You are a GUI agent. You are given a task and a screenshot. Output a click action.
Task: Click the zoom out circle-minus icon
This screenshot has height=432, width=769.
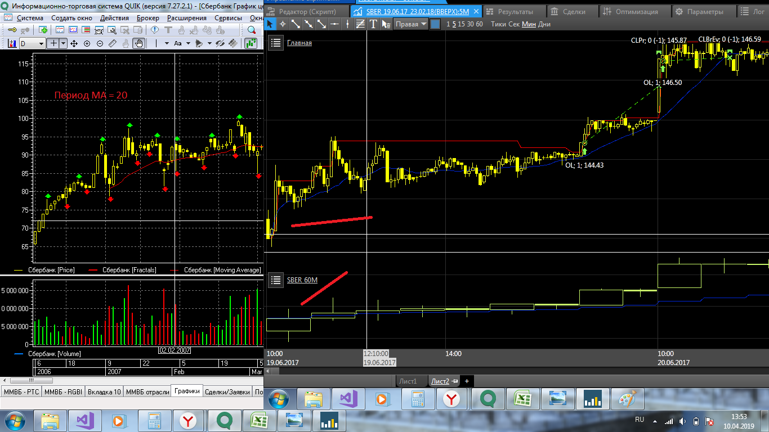pos(100,43)
